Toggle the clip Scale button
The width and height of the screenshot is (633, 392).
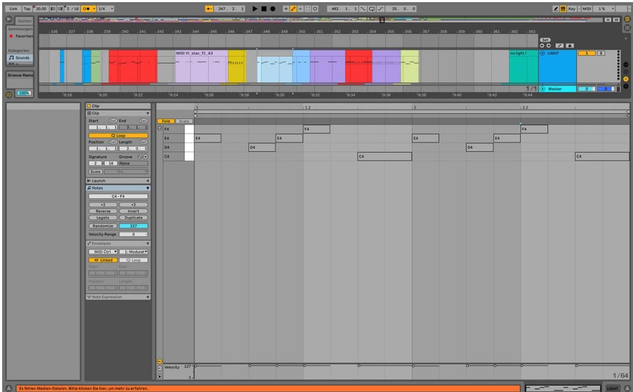pos(95,172)
